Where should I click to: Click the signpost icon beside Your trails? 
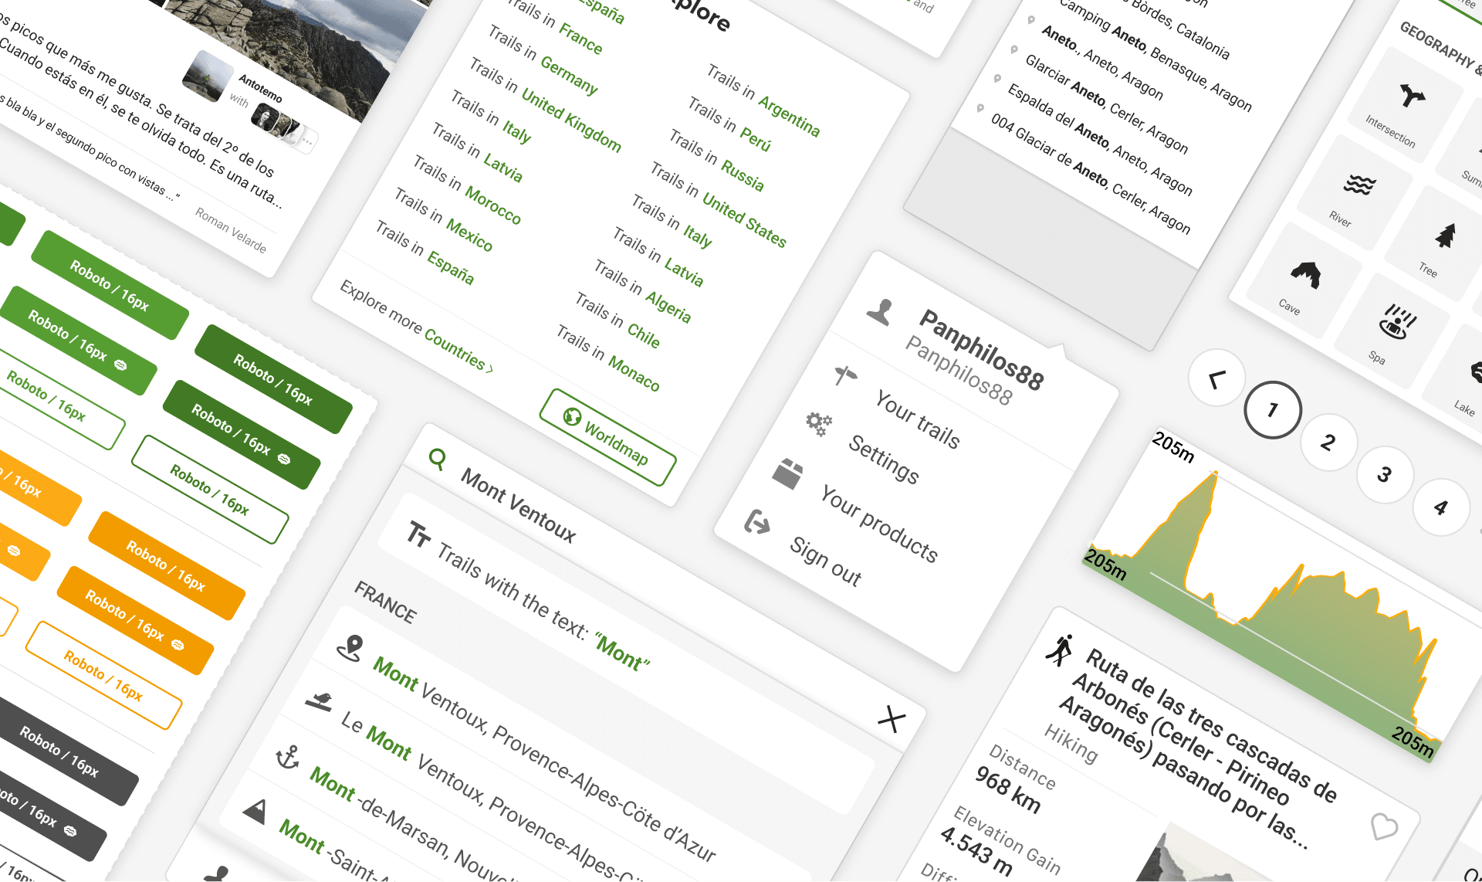tap(846, 375)
